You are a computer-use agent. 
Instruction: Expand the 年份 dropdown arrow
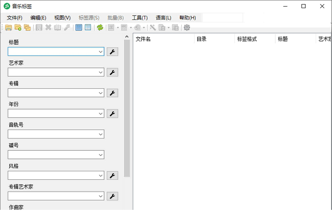click(100, 114)
